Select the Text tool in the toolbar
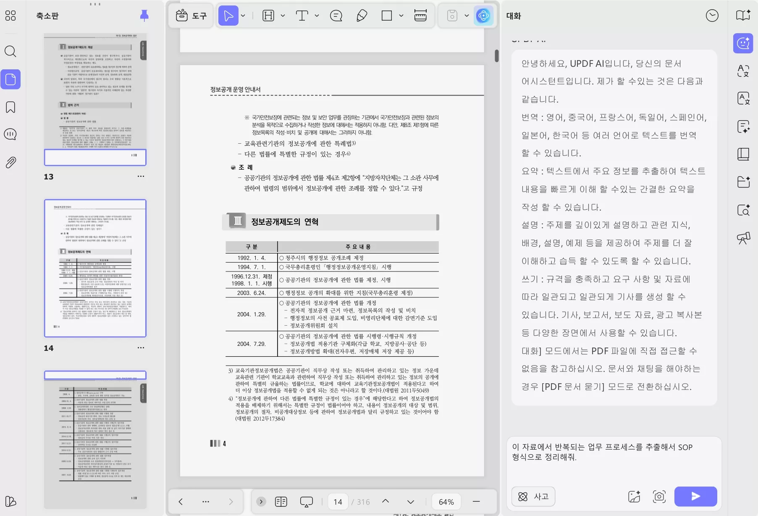Screen dimensions: 758x516 (302, 16)
